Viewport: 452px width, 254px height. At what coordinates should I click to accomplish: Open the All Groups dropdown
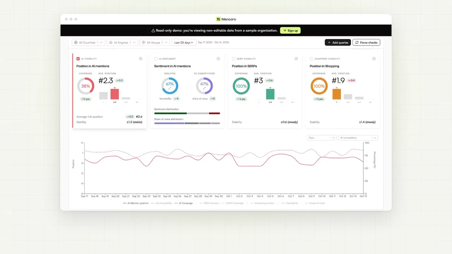[x=155, y=43]
